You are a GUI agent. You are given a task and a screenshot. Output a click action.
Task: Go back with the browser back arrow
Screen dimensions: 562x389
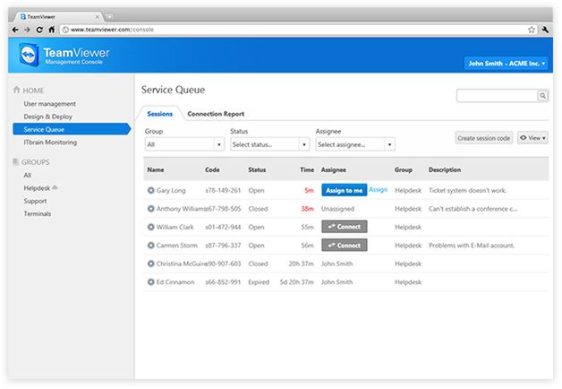pos(14,30)
